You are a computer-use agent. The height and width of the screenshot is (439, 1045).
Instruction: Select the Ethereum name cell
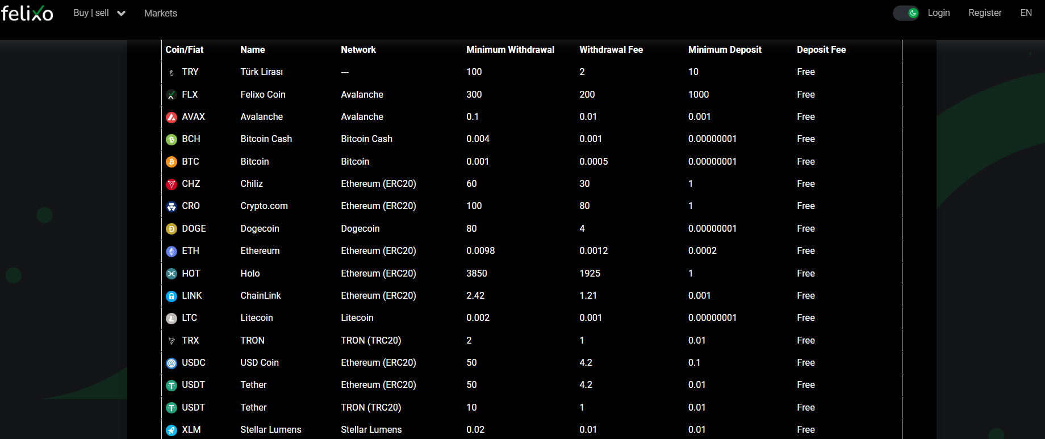260,250
